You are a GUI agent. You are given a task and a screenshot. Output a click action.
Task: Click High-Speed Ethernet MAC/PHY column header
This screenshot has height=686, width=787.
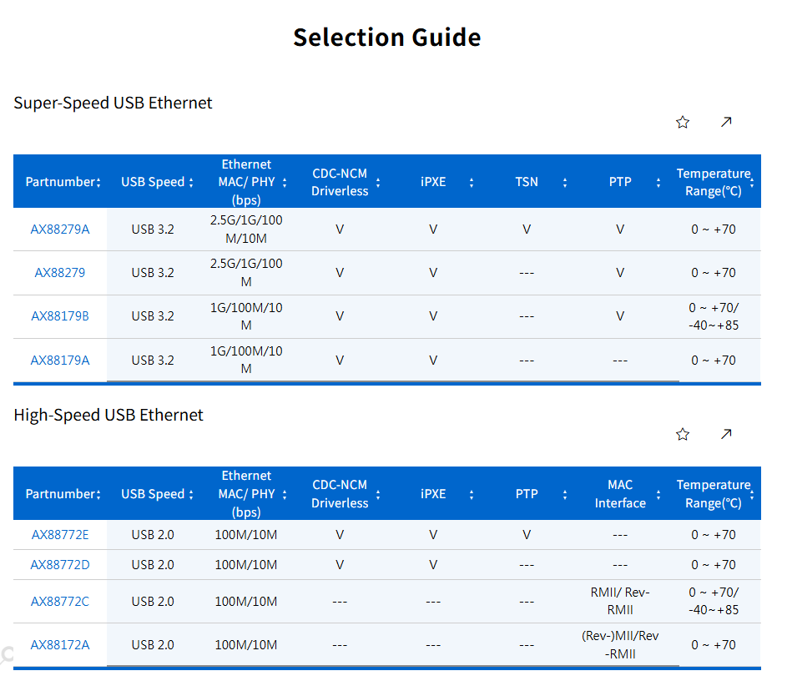pos(246,494)
